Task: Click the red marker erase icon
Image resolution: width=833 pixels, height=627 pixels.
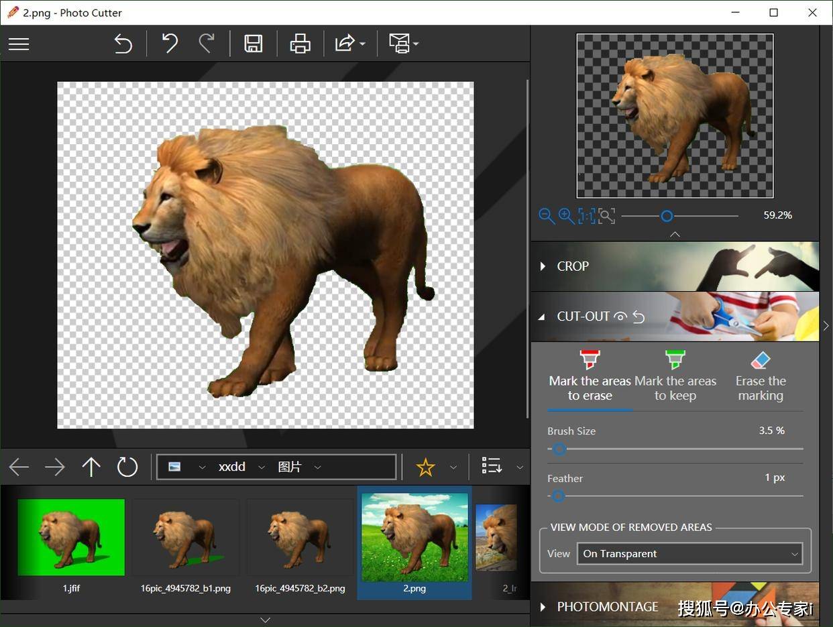Action: [x=590, y=359]
